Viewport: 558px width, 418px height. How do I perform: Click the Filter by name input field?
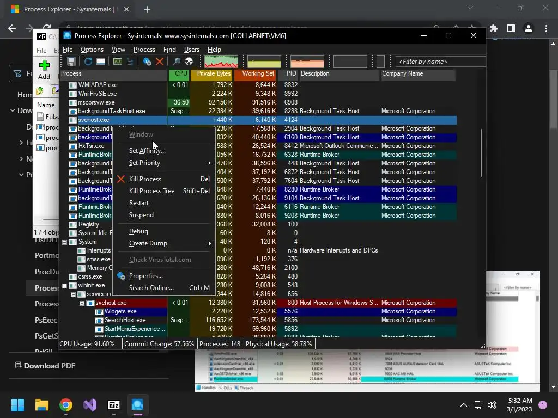coord(440,62)
